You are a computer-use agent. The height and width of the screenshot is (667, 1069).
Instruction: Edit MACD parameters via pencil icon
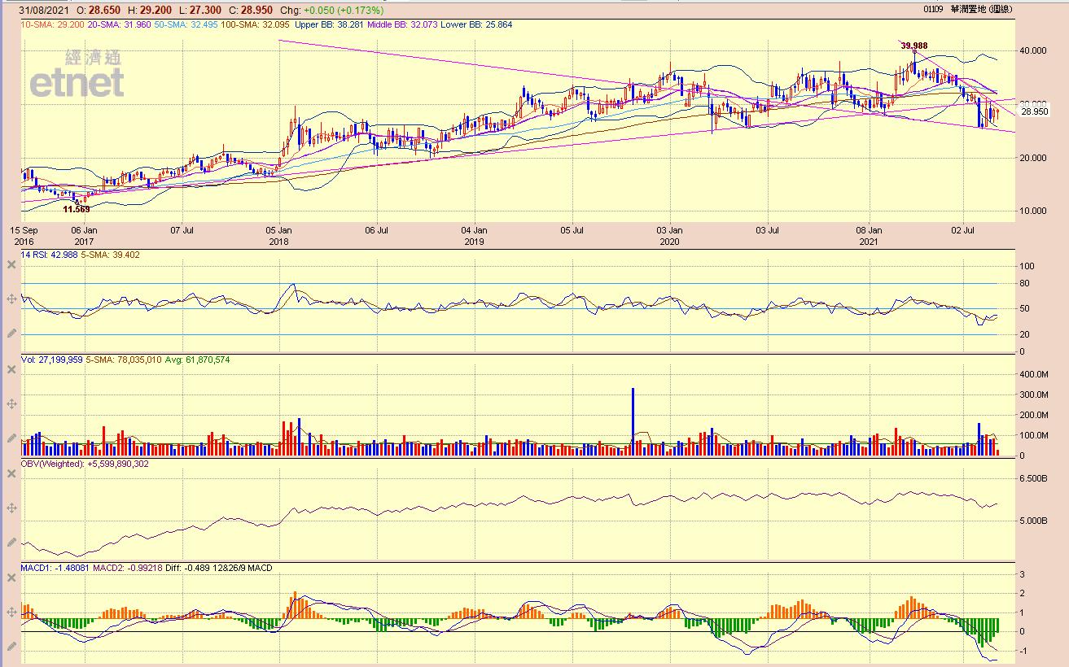11,646
